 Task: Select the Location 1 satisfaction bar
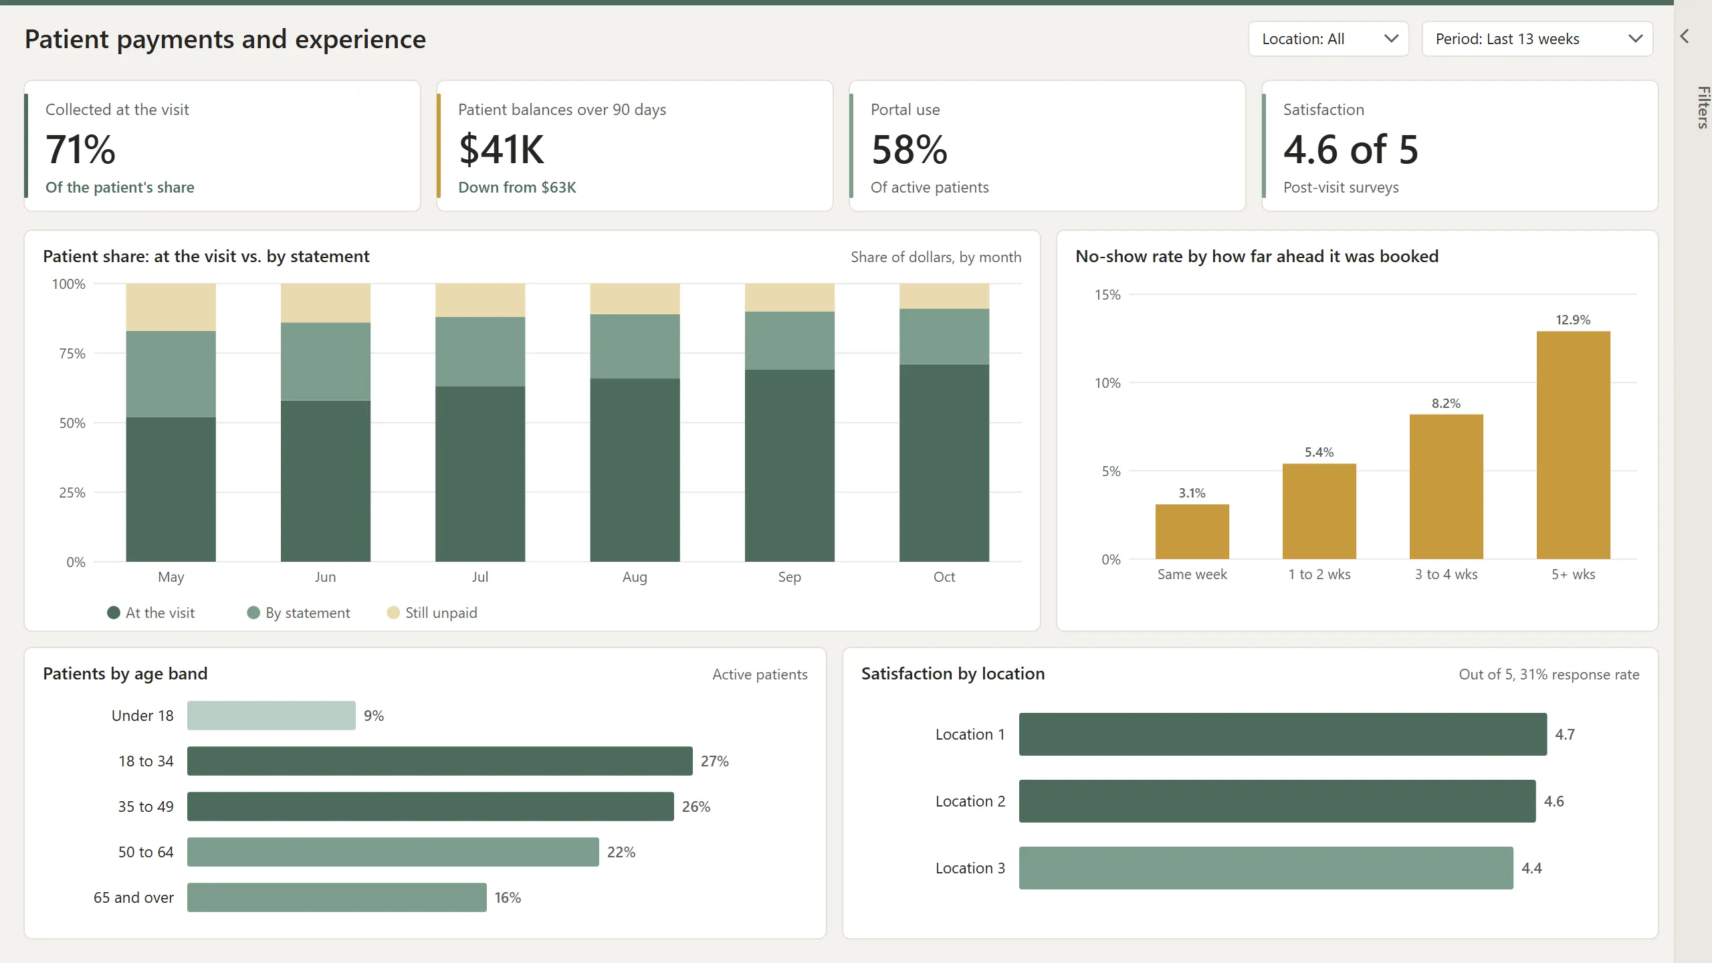coord(1283,734)
